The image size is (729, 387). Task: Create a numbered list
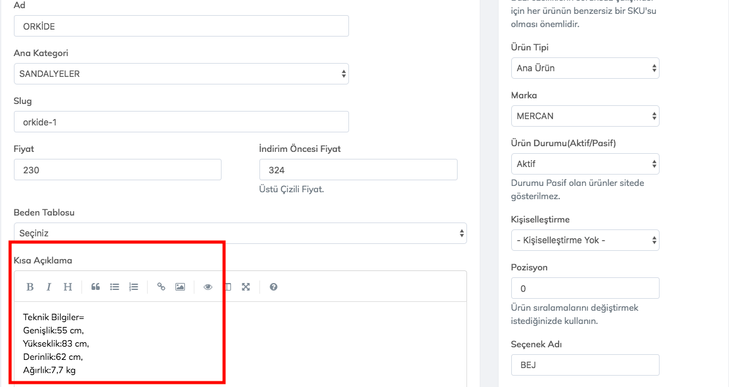coord(134,287)
